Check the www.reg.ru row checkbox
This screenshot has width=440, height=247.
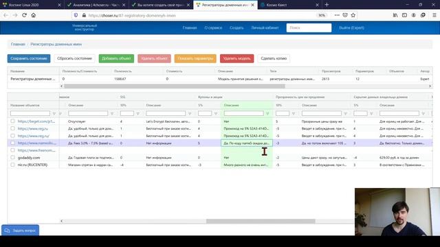pyautogui.click(x=12, y=128)
